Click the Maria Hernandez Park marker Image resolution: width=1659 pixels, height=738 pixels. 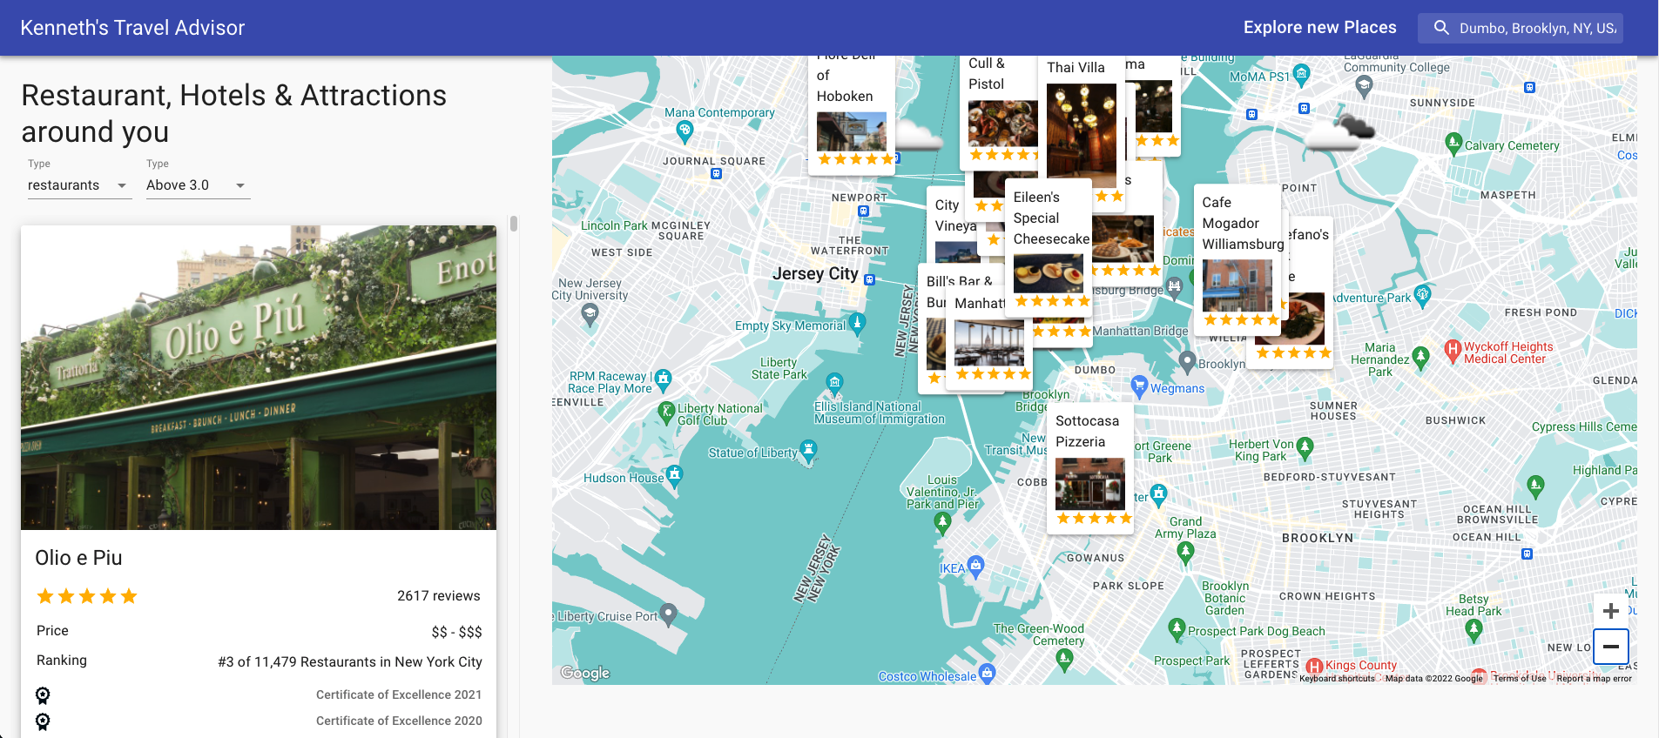click(1421, 357)
